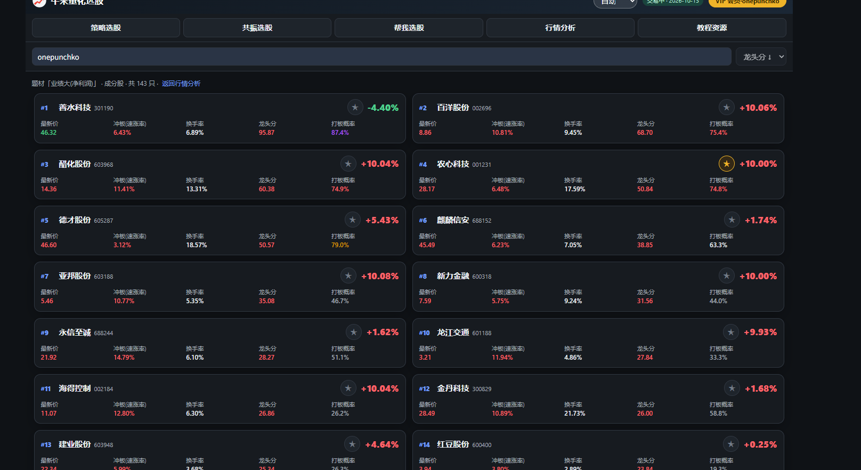The width and height of the screenshot is (861, 470).
Task: Switch to the 策略选股 tab
Action: click(106, 28)
